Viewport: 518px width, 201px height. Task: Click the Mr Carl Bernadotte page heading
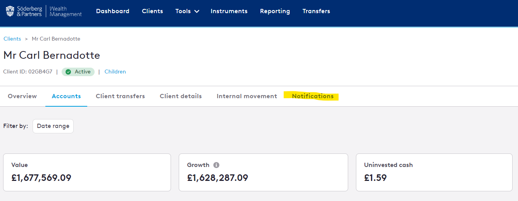[52, 55]
